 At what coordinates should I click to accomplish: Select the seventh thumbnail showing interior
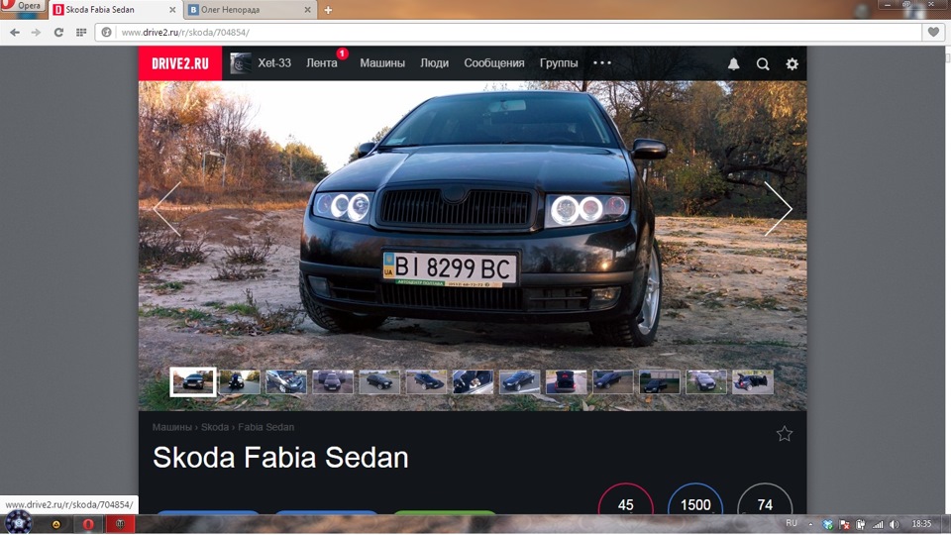pyautogui.click(x=474, y=382)
